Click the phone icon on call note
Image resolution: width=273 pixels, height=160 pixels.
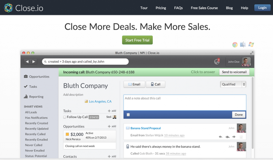point(128,147)
